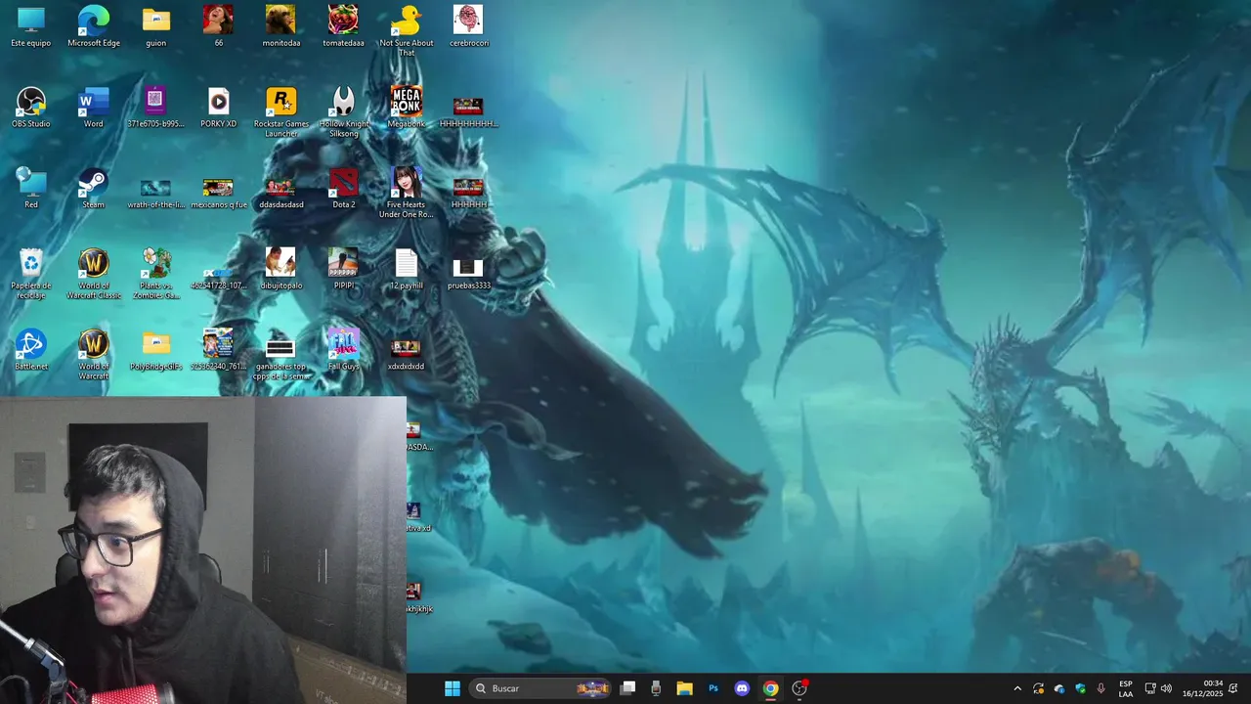
Task: Launch Hollow Knight Silksong shortcut
Action: click(343, 112)
